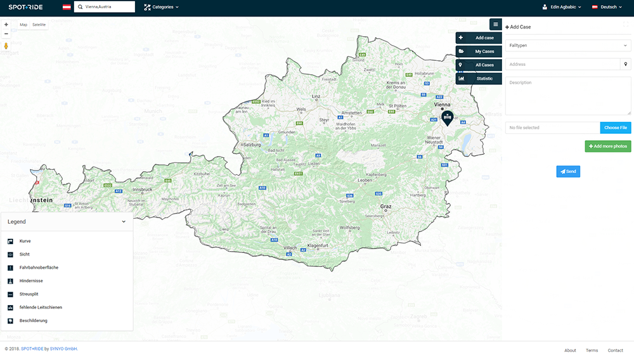Viewport: 634px width, 357px height.
Task: Click the Streusplit legend icon
Action: (10, 294)
